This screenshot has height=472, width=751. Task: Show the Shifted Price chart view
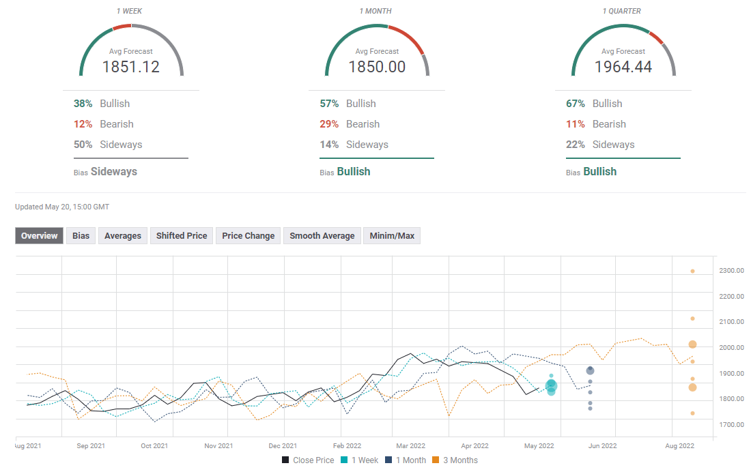point(182,236)
